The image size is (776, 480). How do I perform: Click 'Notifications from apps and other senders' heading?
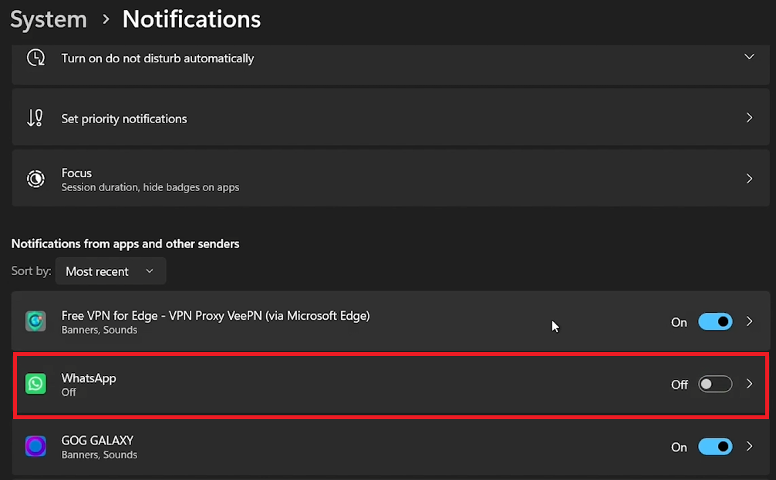click(125, 243)
